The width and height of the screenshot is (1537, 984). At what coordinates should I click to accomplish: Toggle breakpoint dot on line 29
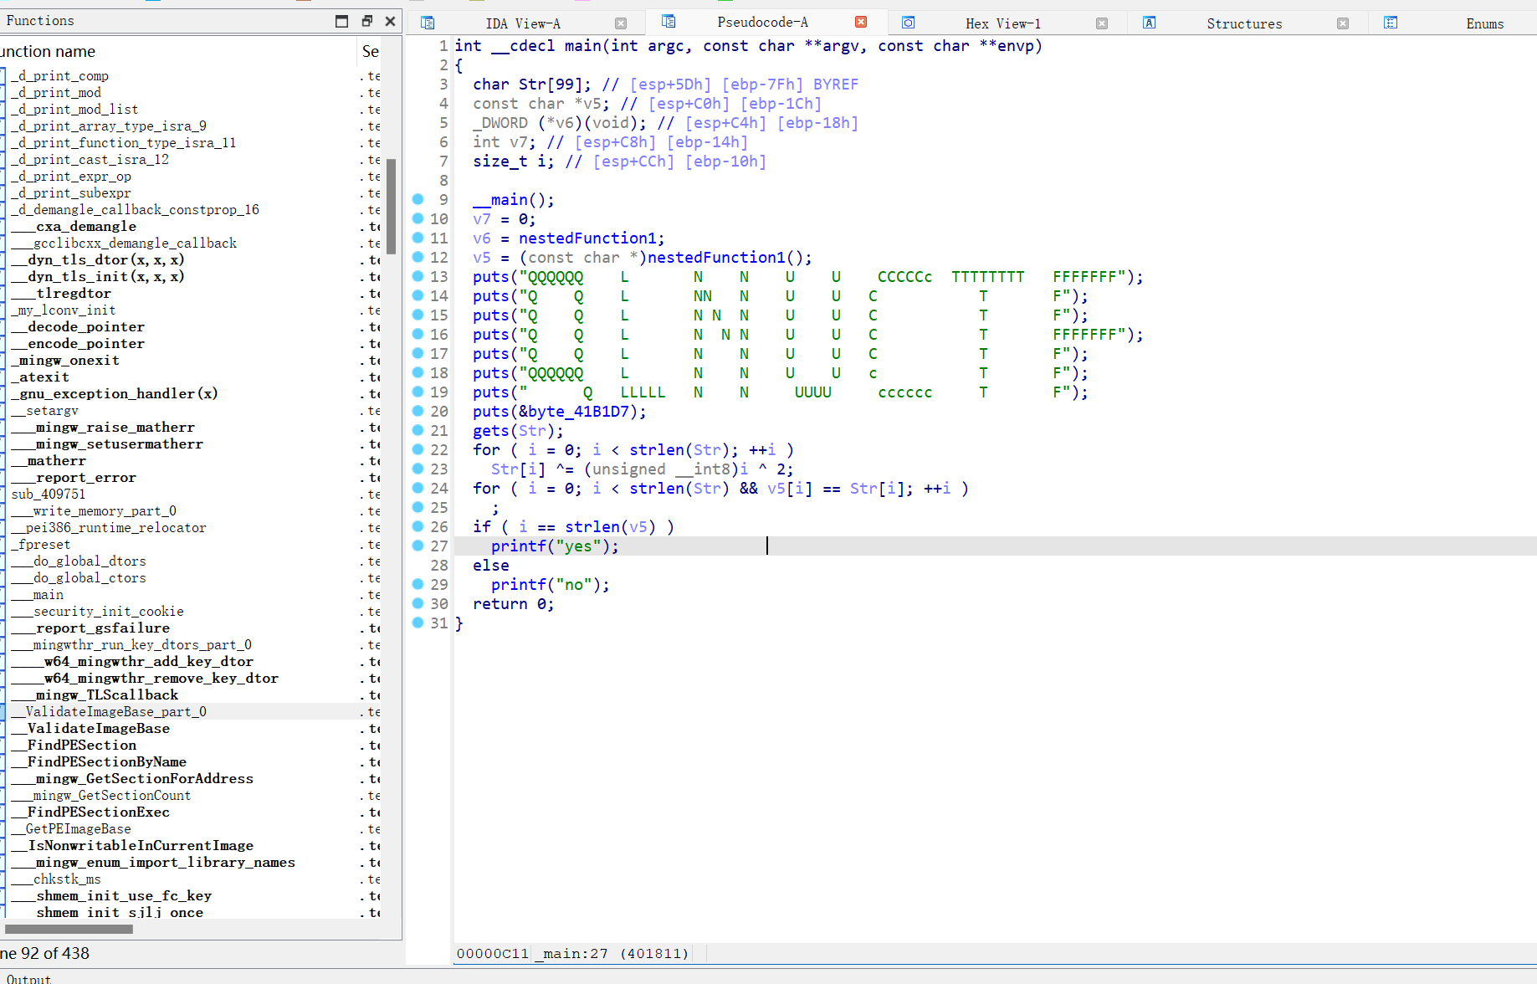418,584
